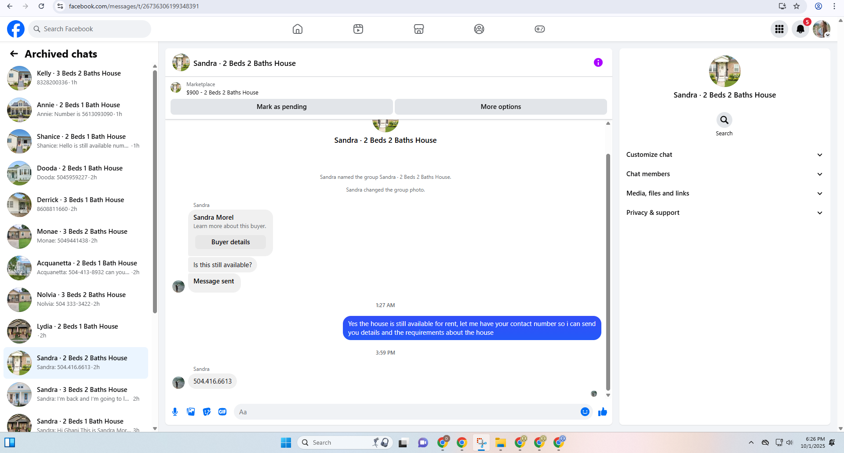Click the blue reply message bubble

click(x=472, y=328)
